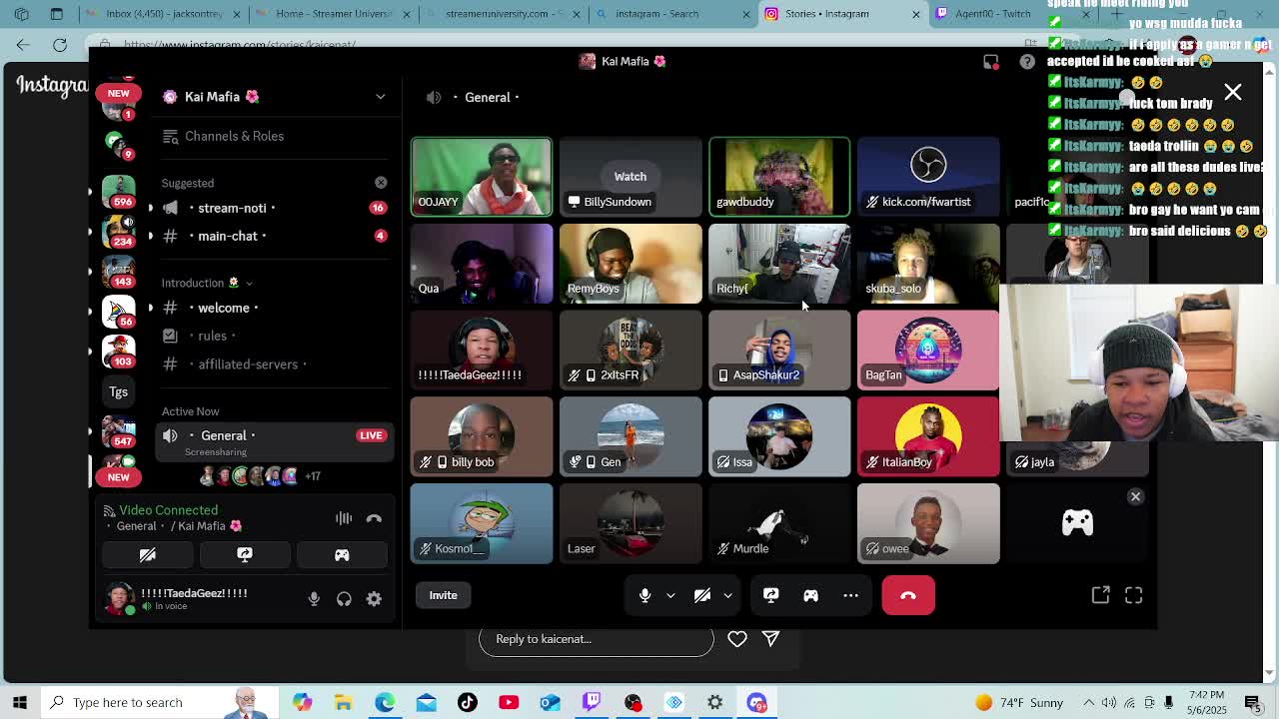Open the game controller activity tile

(x=1077, y=523)
